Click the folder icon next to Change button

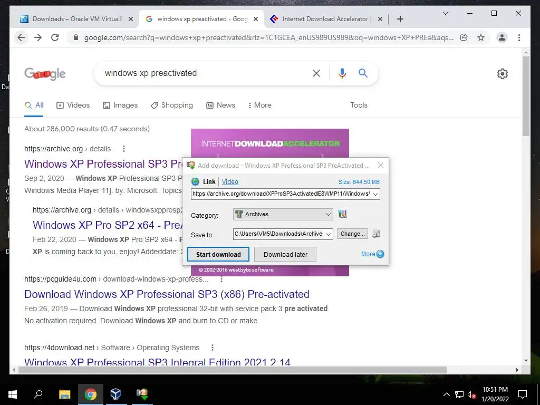(376, 234)
